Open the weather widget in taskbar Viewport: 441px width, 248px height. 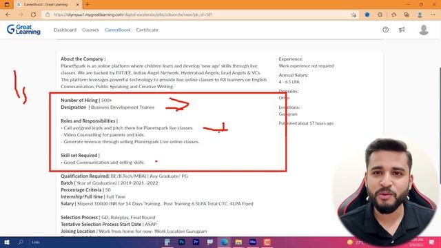click(356, 242)
